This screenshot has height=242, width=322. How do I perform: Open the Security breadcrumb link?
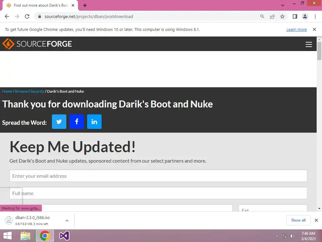pyautogui.click(x=37, y=91)
